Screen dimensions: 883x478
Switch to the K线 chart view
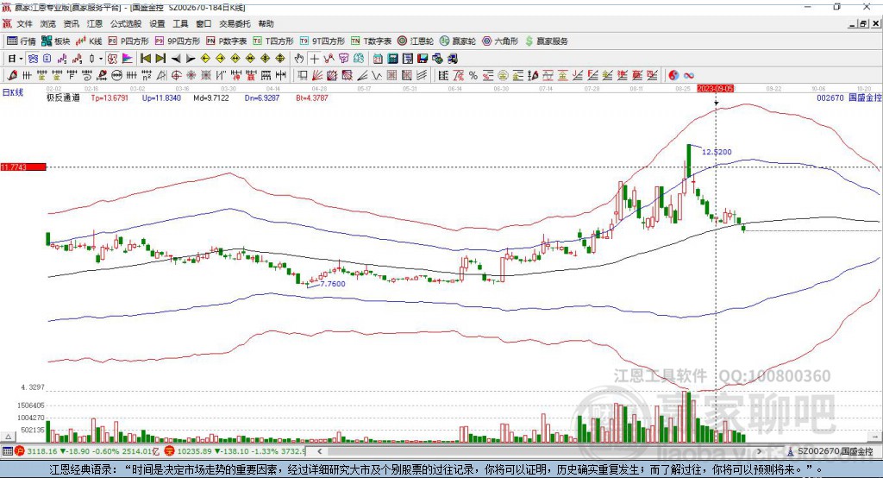pyautogui.click(x=89, y=41)
